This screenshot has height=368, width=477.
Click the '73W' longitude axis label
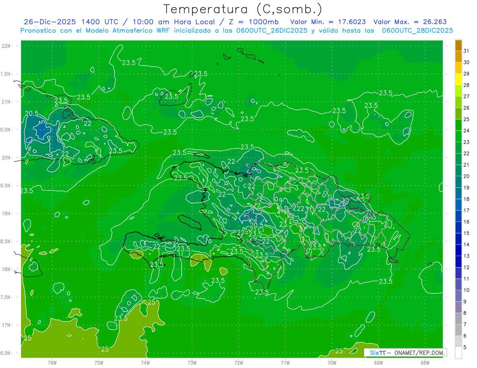point(192,362)
